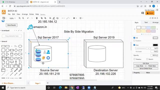Open File Explorer from taskbar

(x=66, y=88)
